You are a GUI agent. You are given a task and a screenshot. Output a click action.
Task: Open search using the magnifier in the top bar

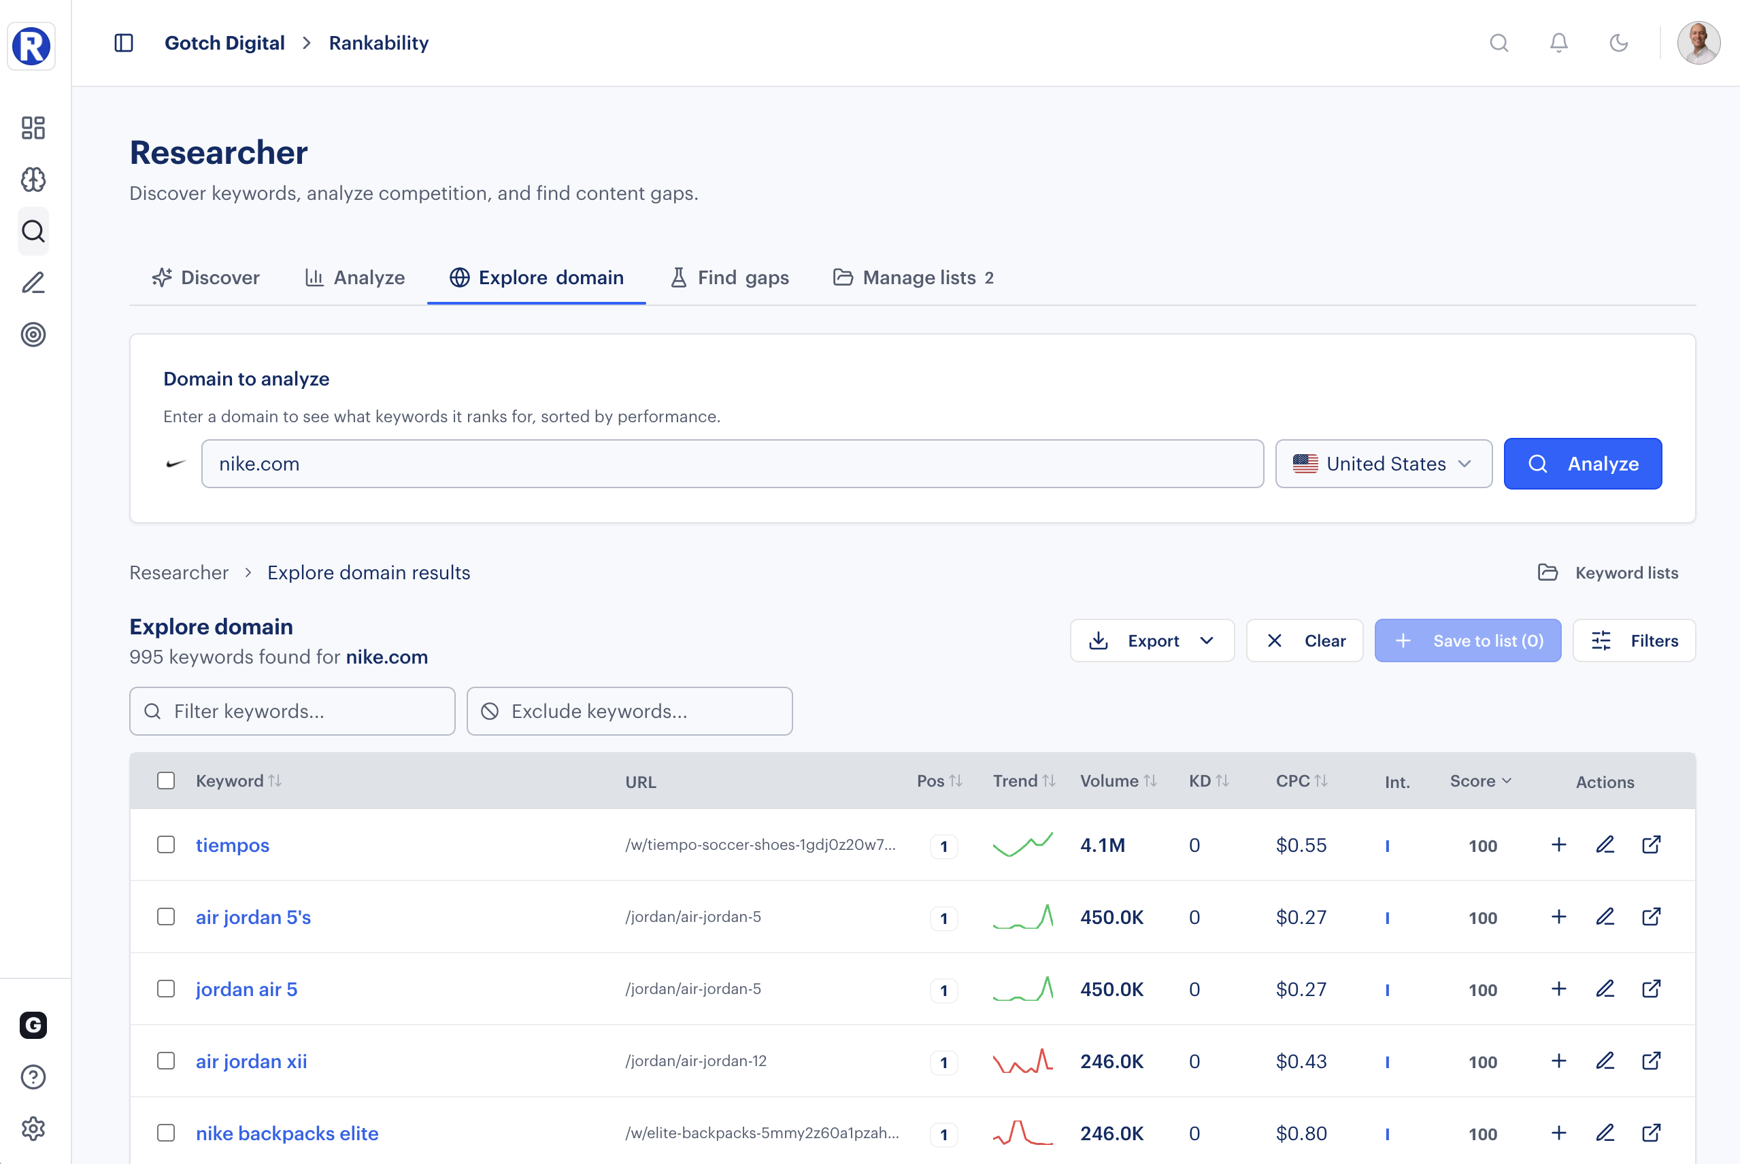pyautogui.click(x=1499, y=43)
